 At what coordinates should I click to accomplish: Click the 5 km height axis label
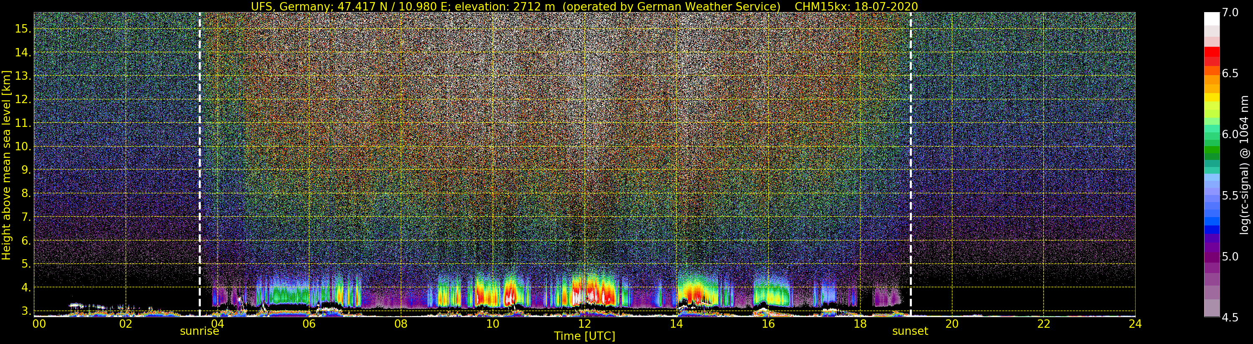coord(25,264)
